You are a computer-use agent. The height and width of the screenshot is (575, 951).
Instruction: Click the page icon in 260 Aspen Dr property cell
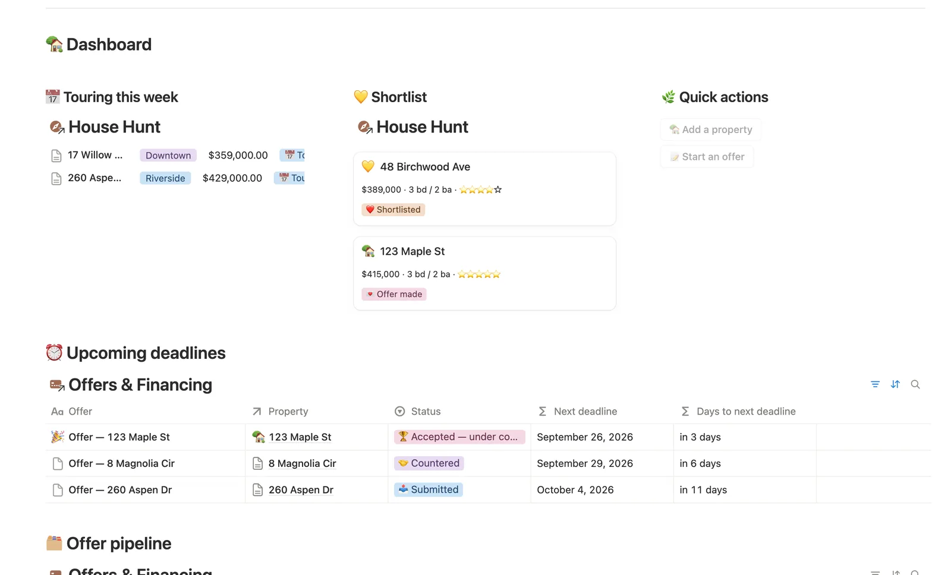coord(258,490)
